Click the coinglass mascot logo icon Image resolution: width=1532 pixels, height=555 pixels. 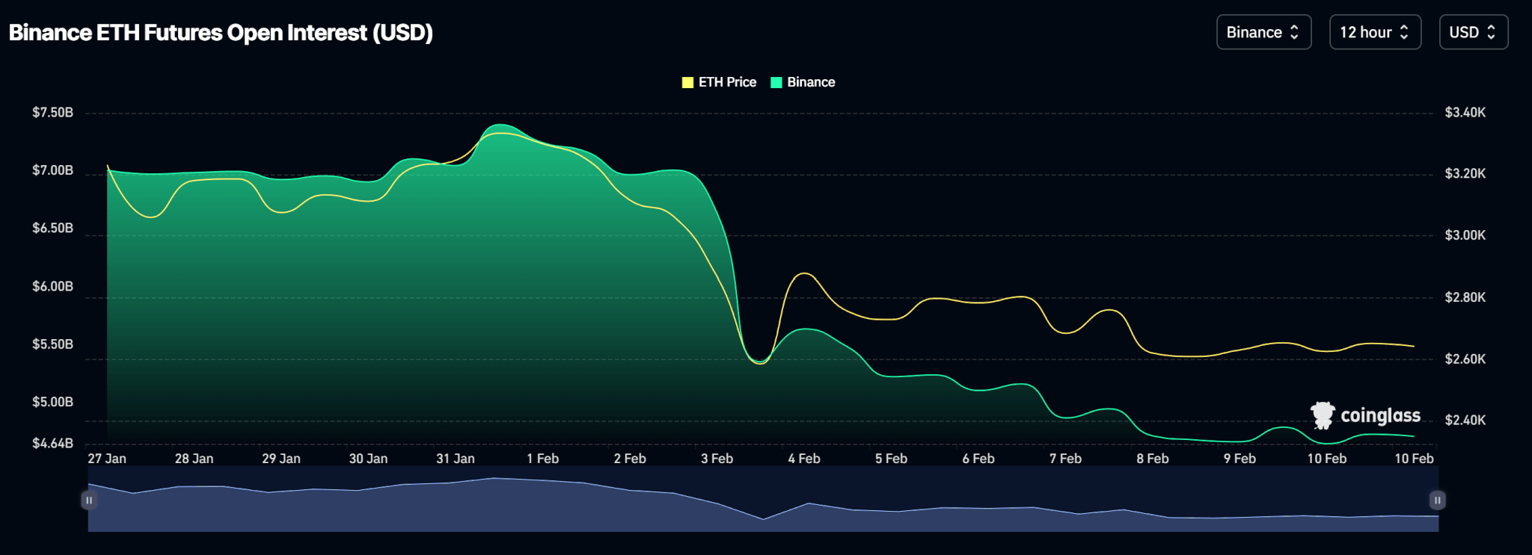(x=1323, y=415)
